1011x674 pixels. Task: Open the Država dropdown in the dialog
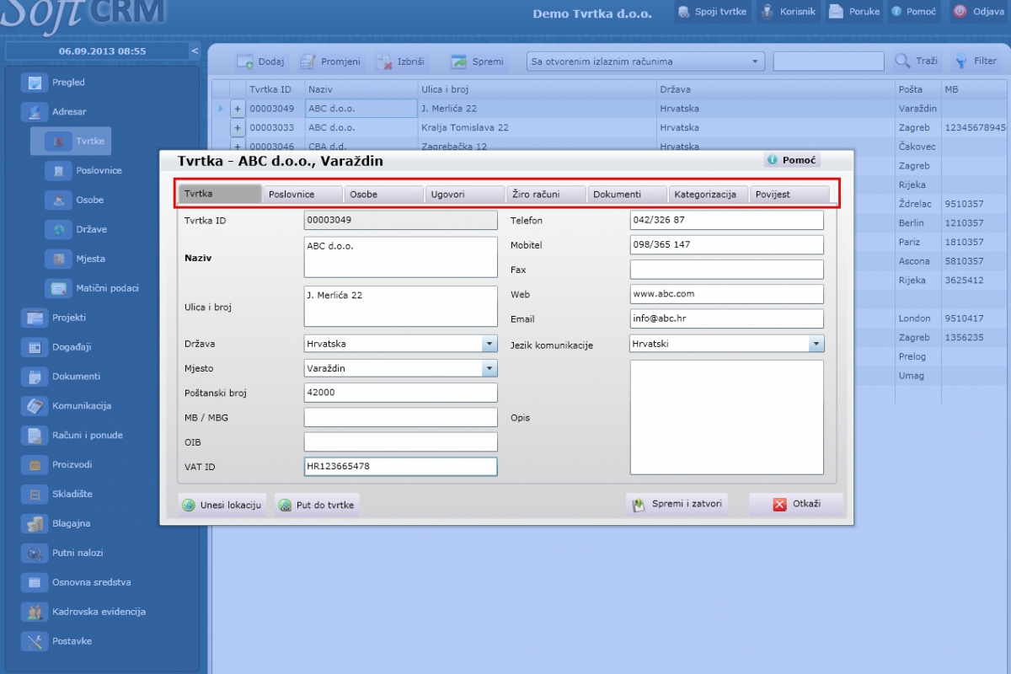[x=489, y=344]
